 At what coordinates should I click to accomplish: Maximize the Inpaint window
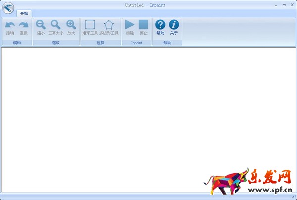coord(284,4)
